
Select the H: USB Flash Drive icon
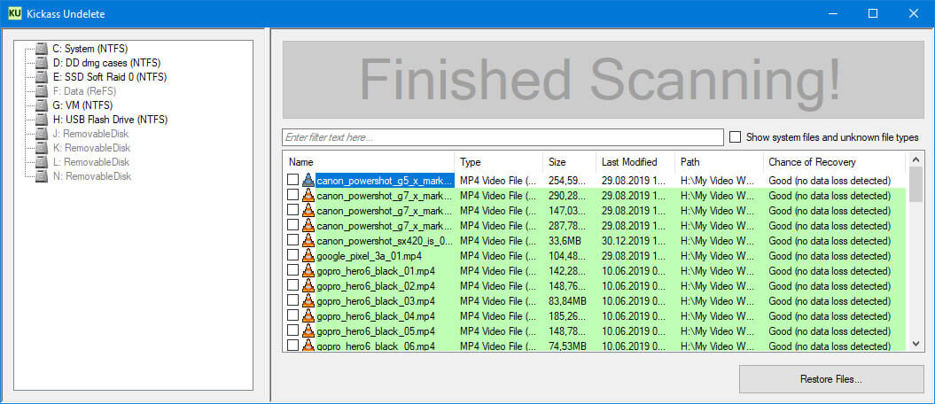point(42,120)
